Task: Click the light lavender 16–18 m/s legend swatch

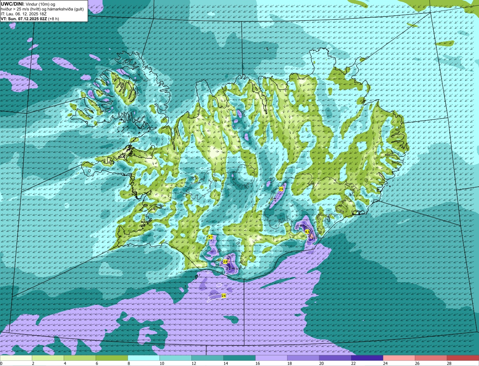Action: (271, 358)
